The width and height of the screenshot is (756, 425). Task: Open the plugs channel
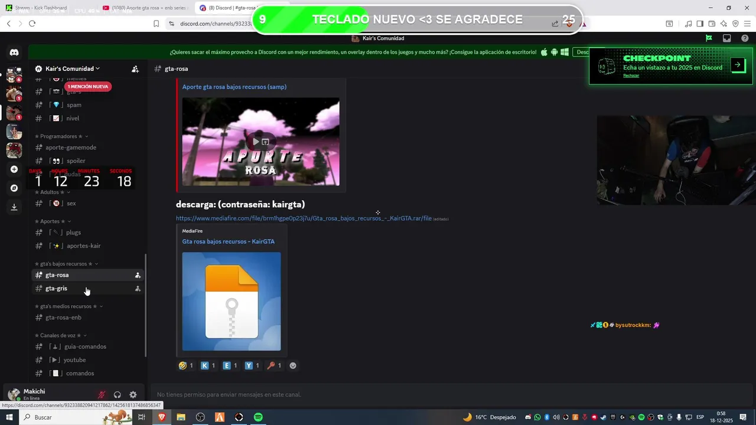(87, 233)
